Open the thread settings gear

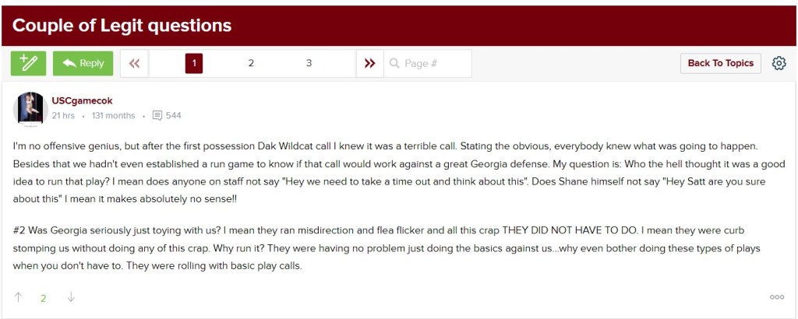(x=779, y=63)
